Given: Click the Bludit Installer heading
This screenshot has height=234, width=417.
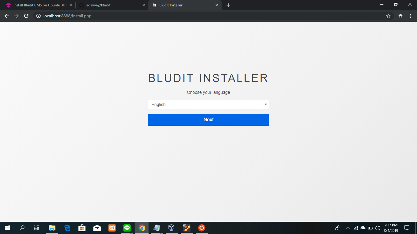Looking at the screenshot, I should 208,78.
